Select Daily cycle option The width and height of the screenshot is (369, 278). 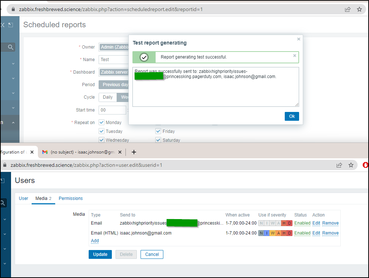pyautogui.click(x=108, y=97)
